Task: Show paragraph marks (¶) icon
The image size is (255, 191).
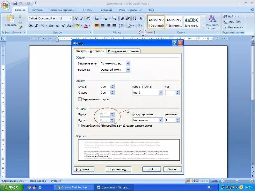Action: click(141, 18)
